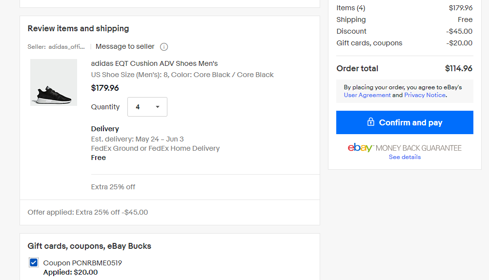Click Message to seller link
Image resolution: width=489 pixels, height=280 pixels.
point(125,46)
